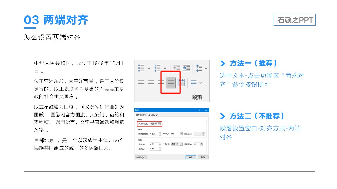The image size is (337, 189).
Task: Click the heading 03 两端对齐
Action: (56, 20)
